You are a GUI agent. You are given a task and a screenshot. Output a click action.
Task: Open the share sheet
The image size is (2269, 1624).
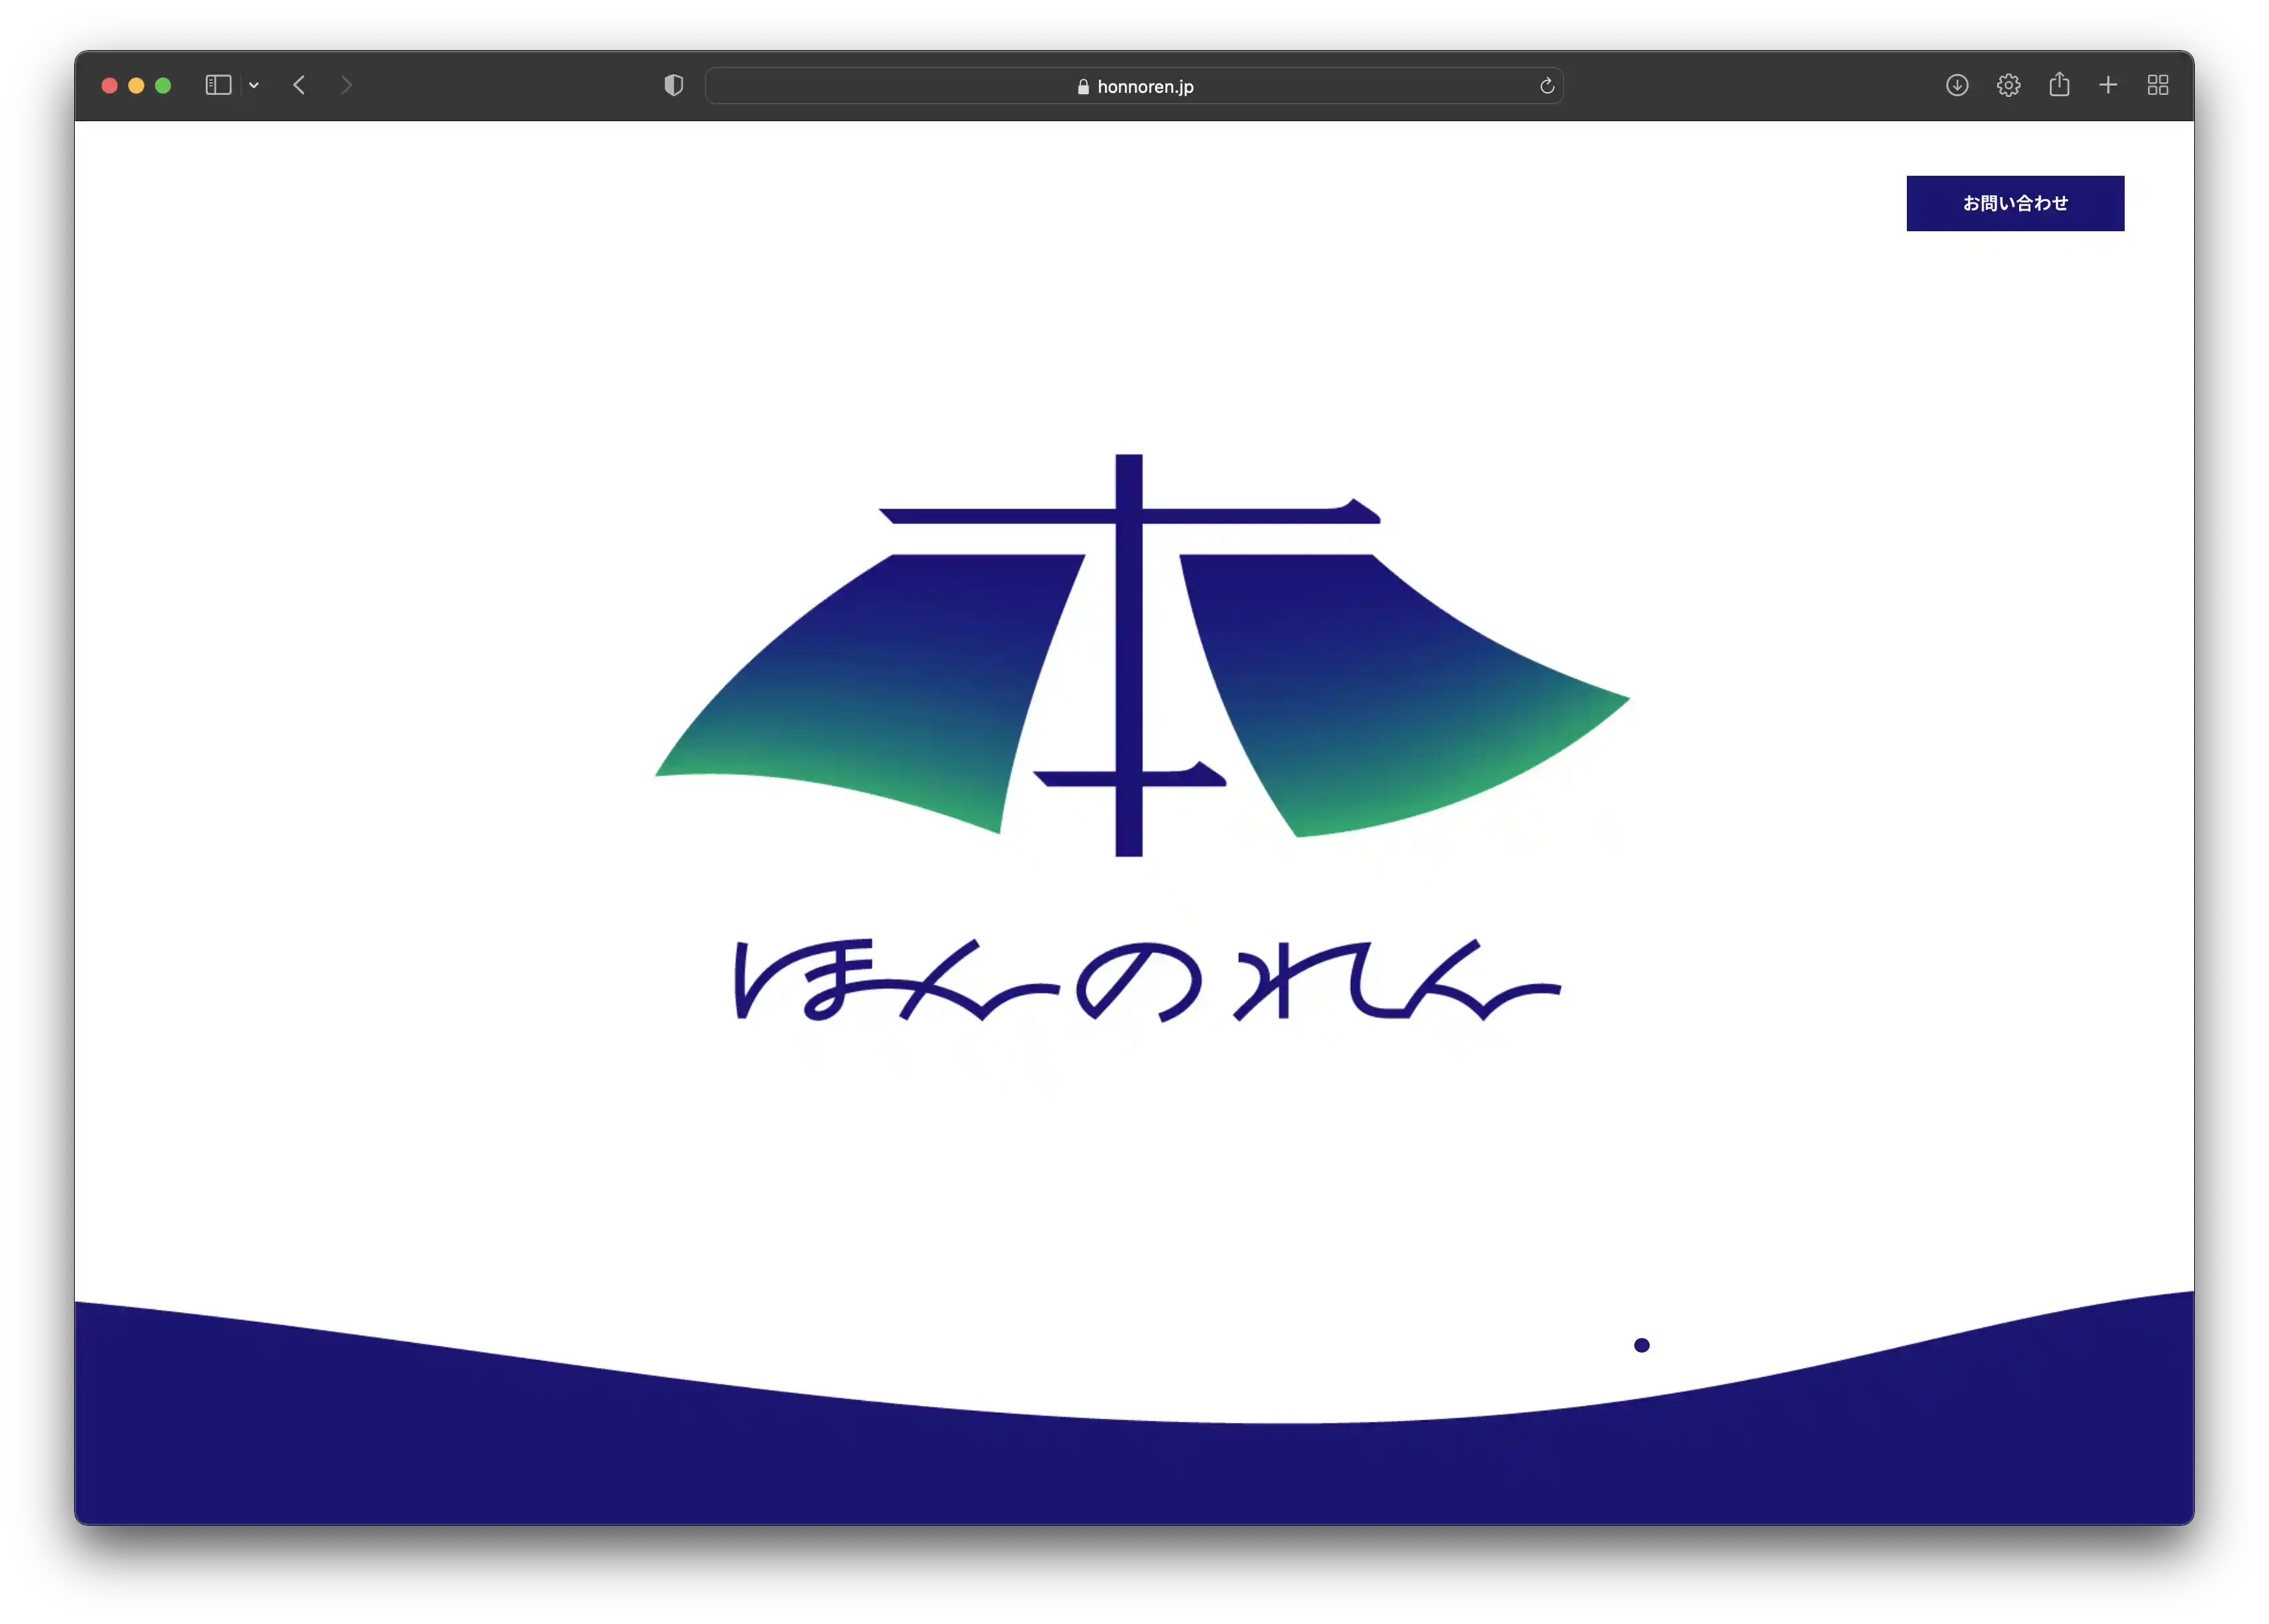2058,86
